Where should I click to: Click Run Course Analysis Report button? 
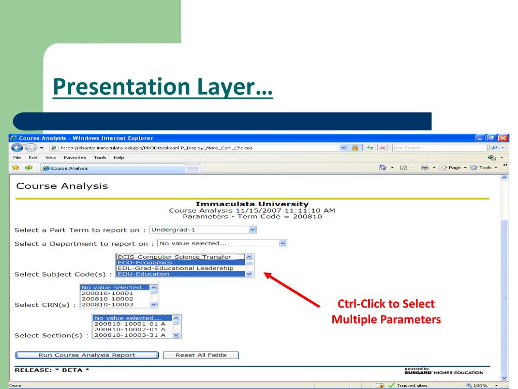tap(87, 355)
